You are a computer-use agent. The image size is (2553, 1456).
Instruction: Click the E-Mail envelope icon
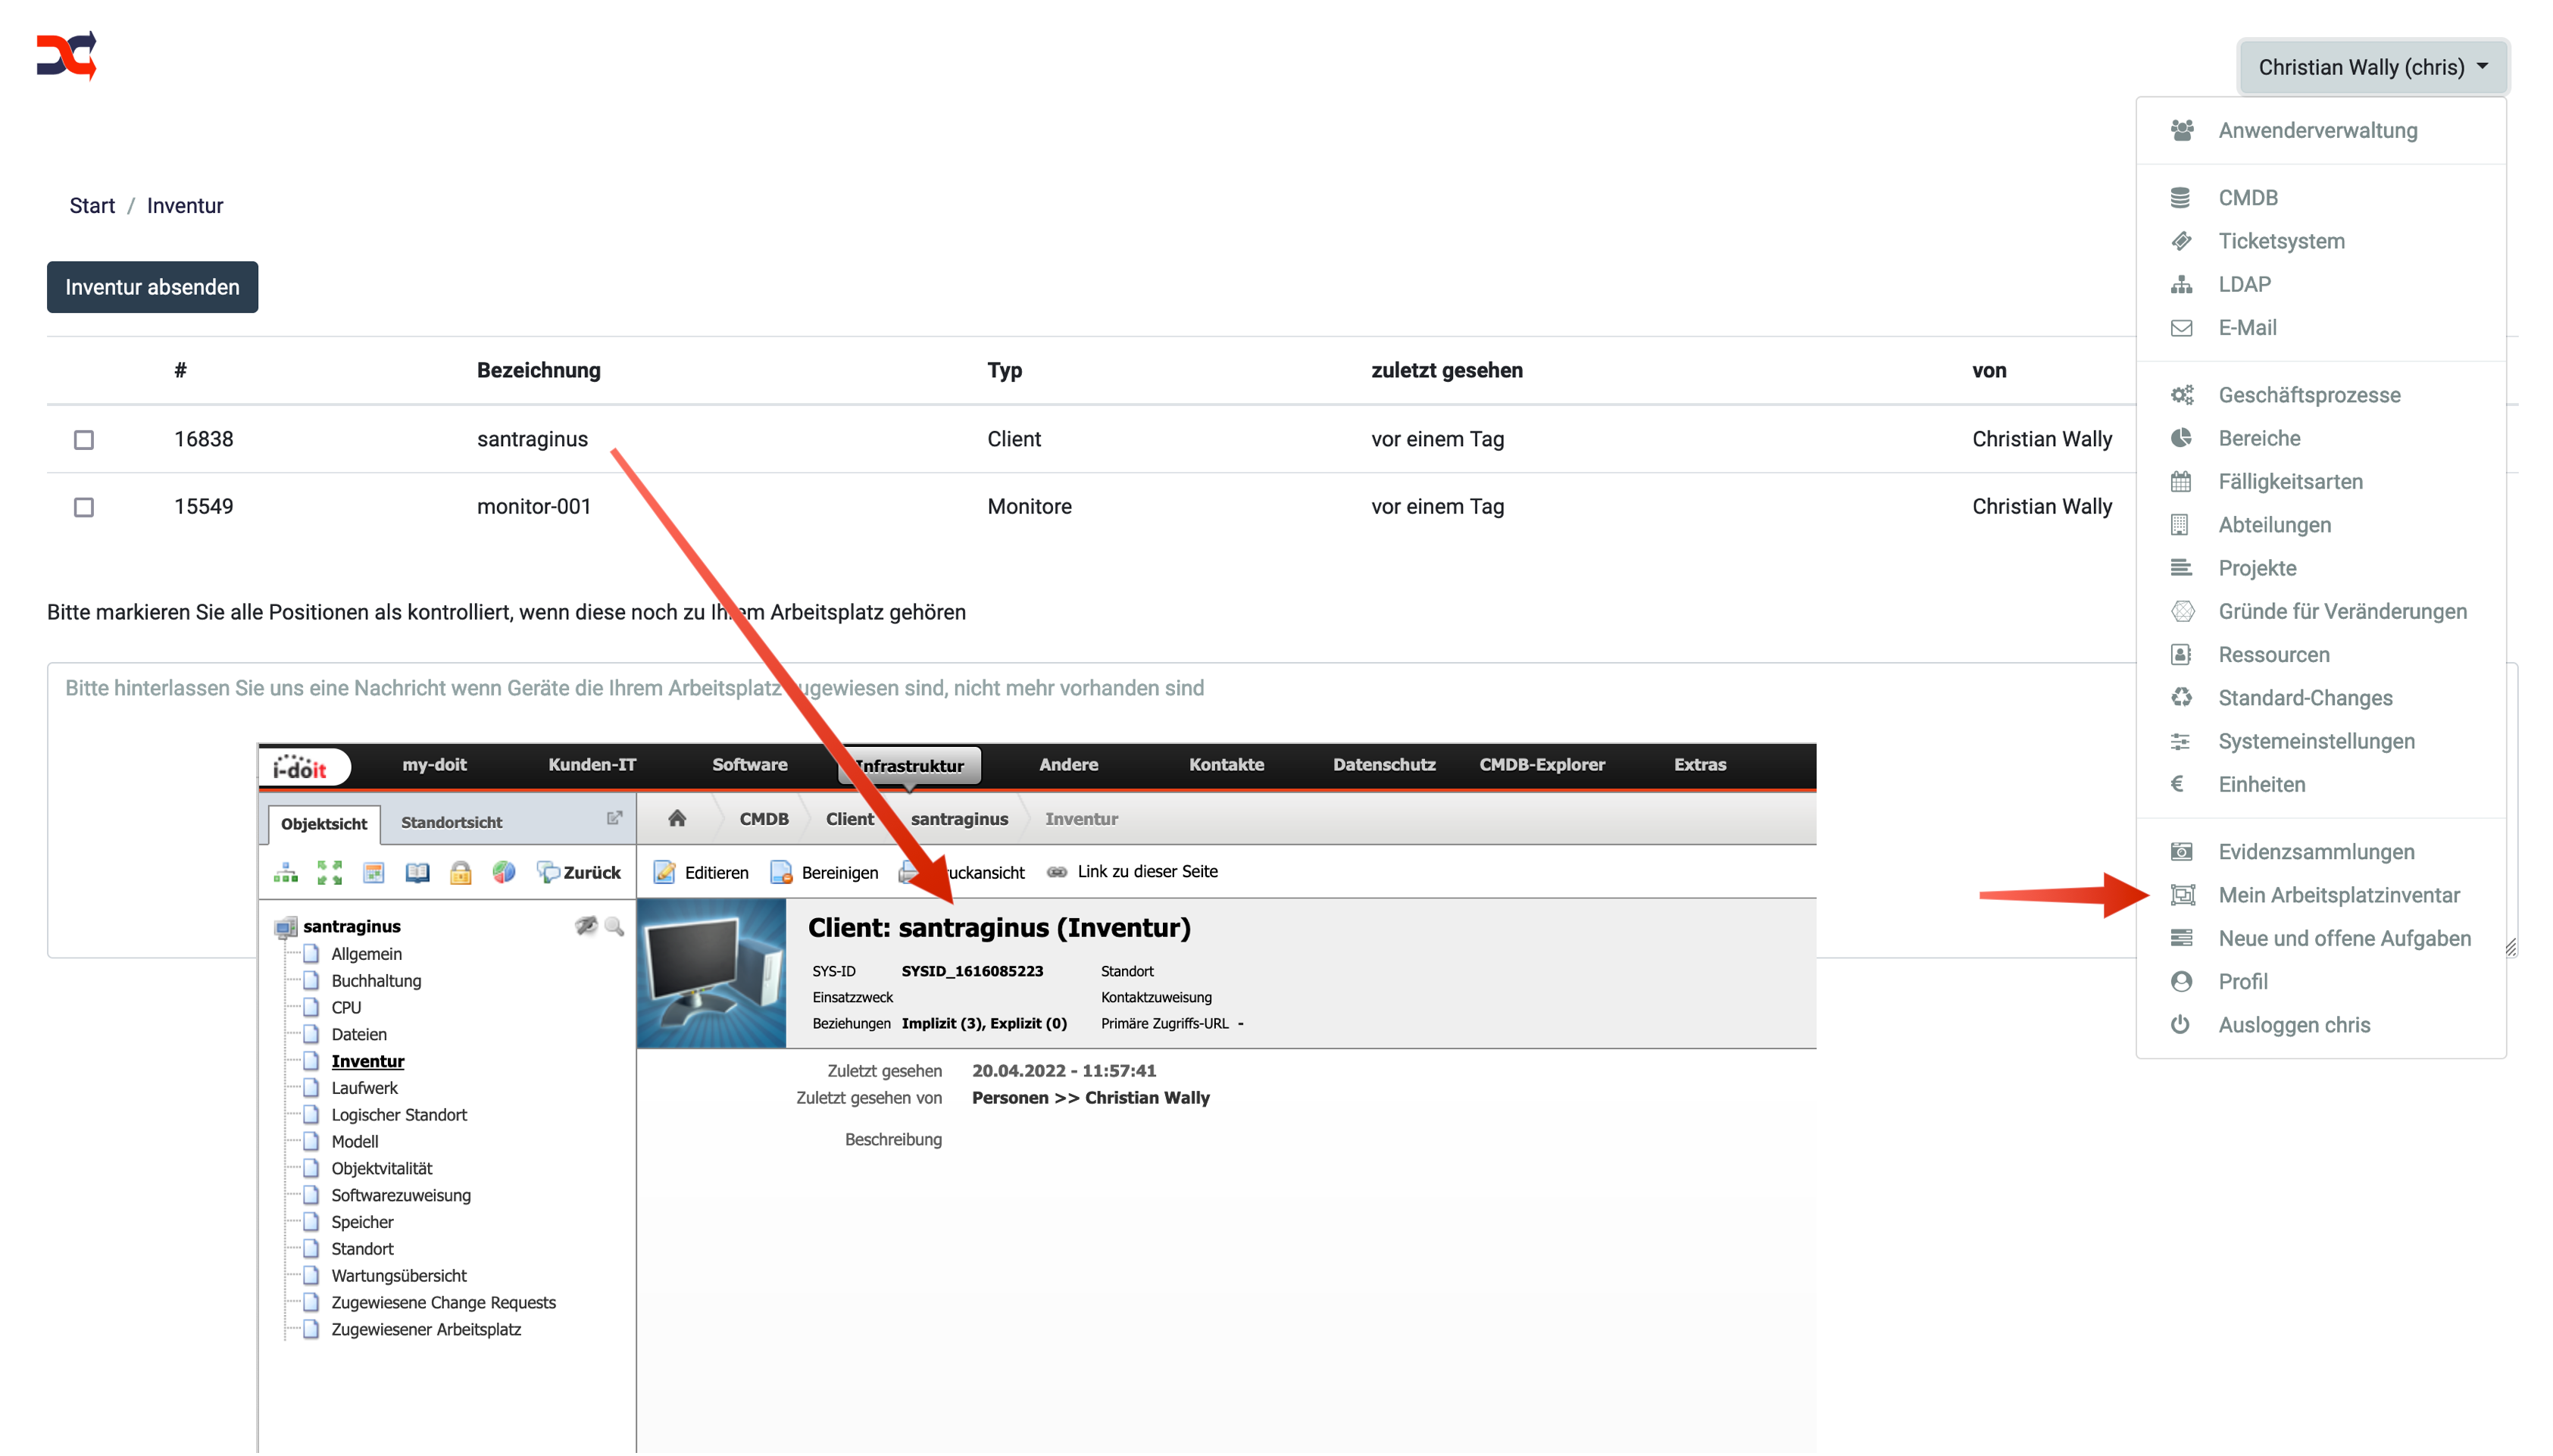coord(2181,328)
